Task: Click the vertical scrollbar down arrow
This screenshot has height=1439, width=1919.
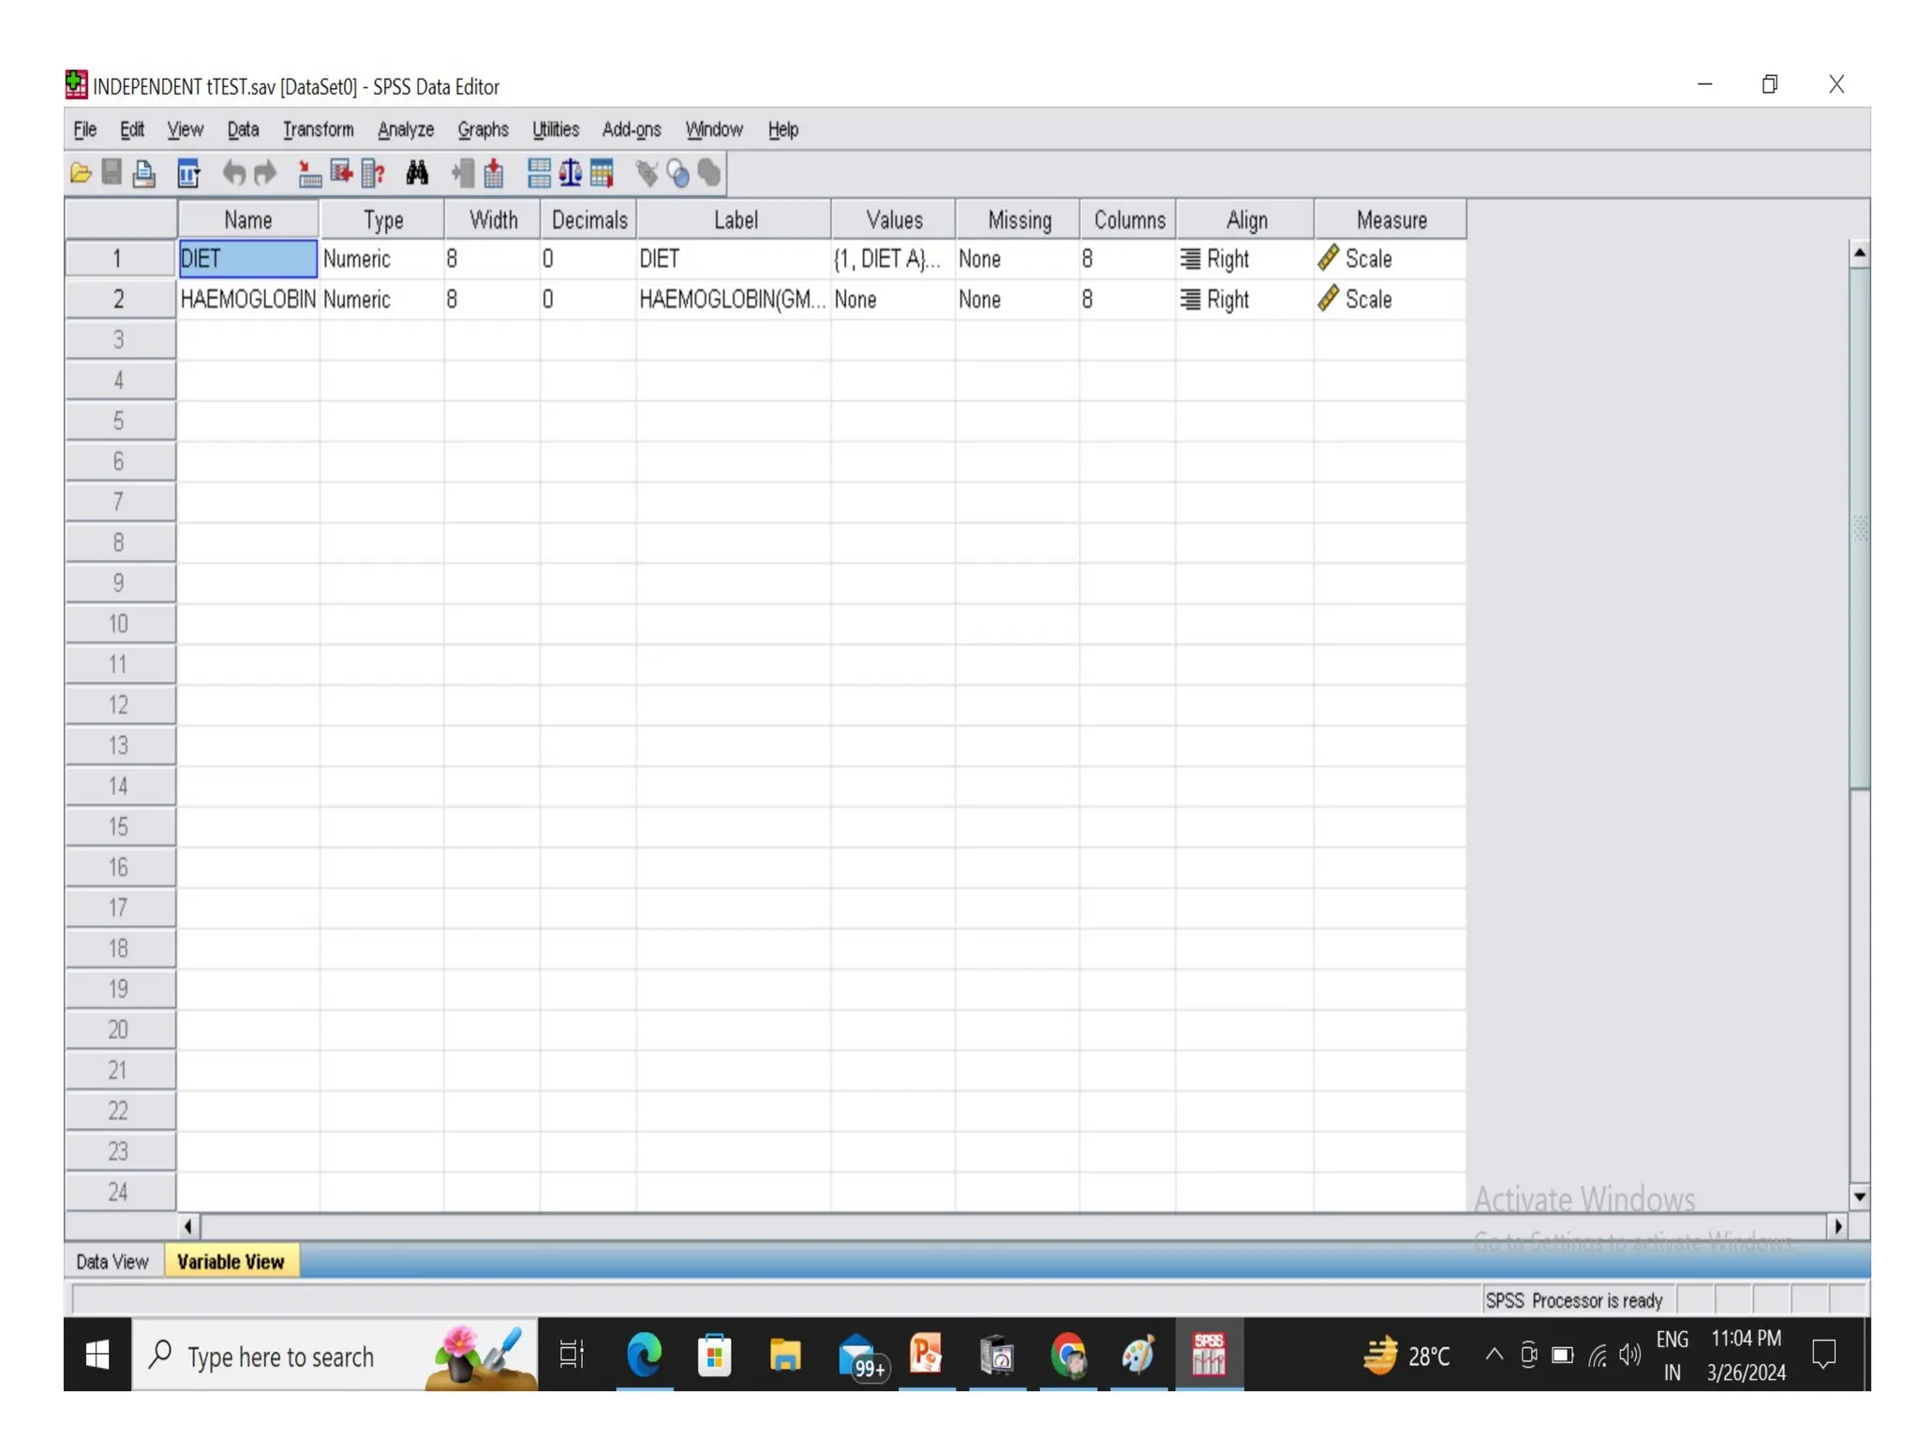Action: (1859, 1196)
